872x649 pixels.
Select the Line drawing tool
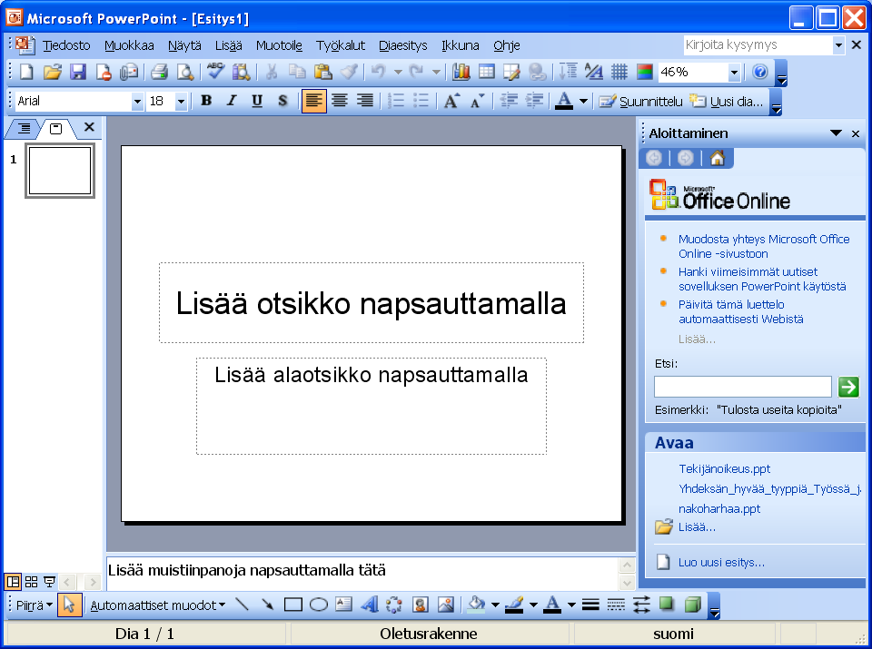point(242,605)
